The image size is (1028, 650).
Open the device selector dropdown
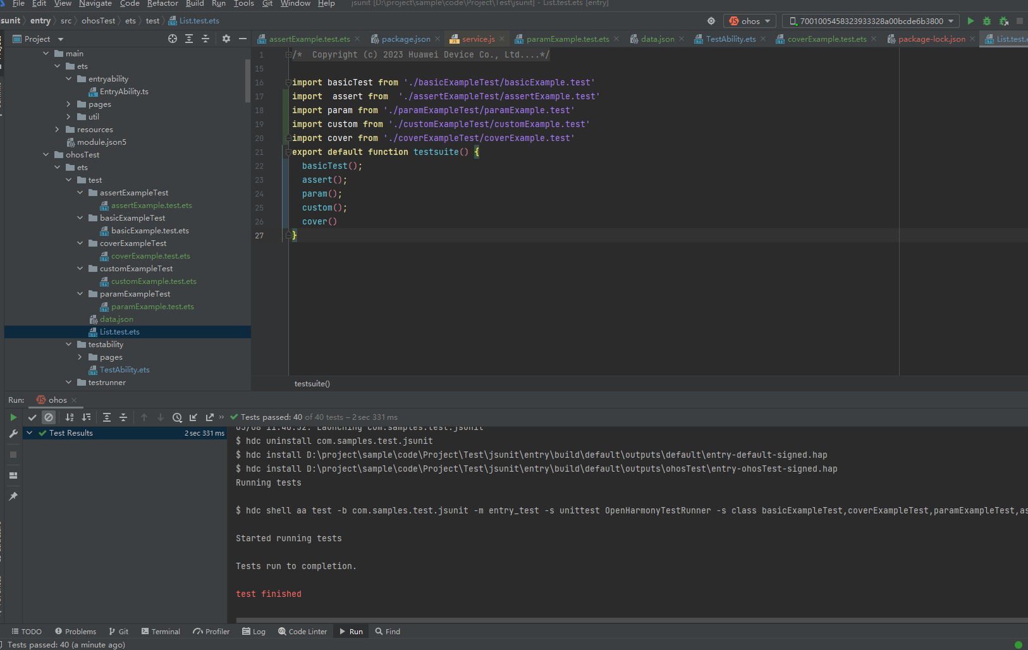(871, 21)
